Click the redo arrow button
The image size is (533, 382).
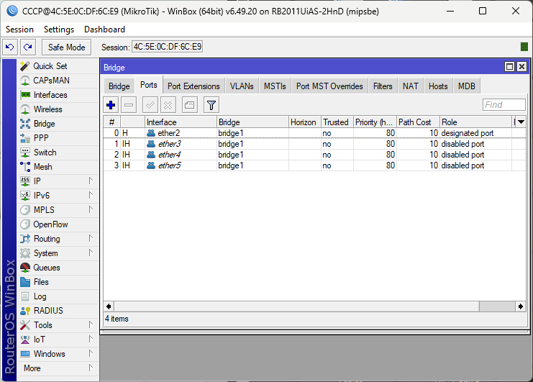click(x=28, y=47)
